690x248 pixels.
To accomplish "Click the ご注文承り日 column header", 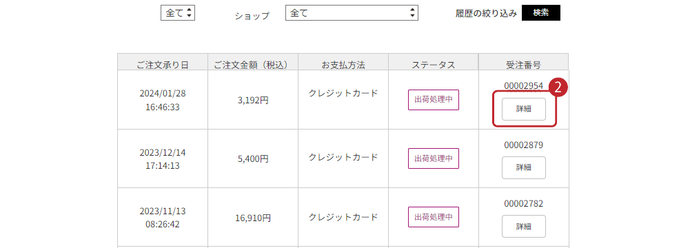I will (163, 65).
